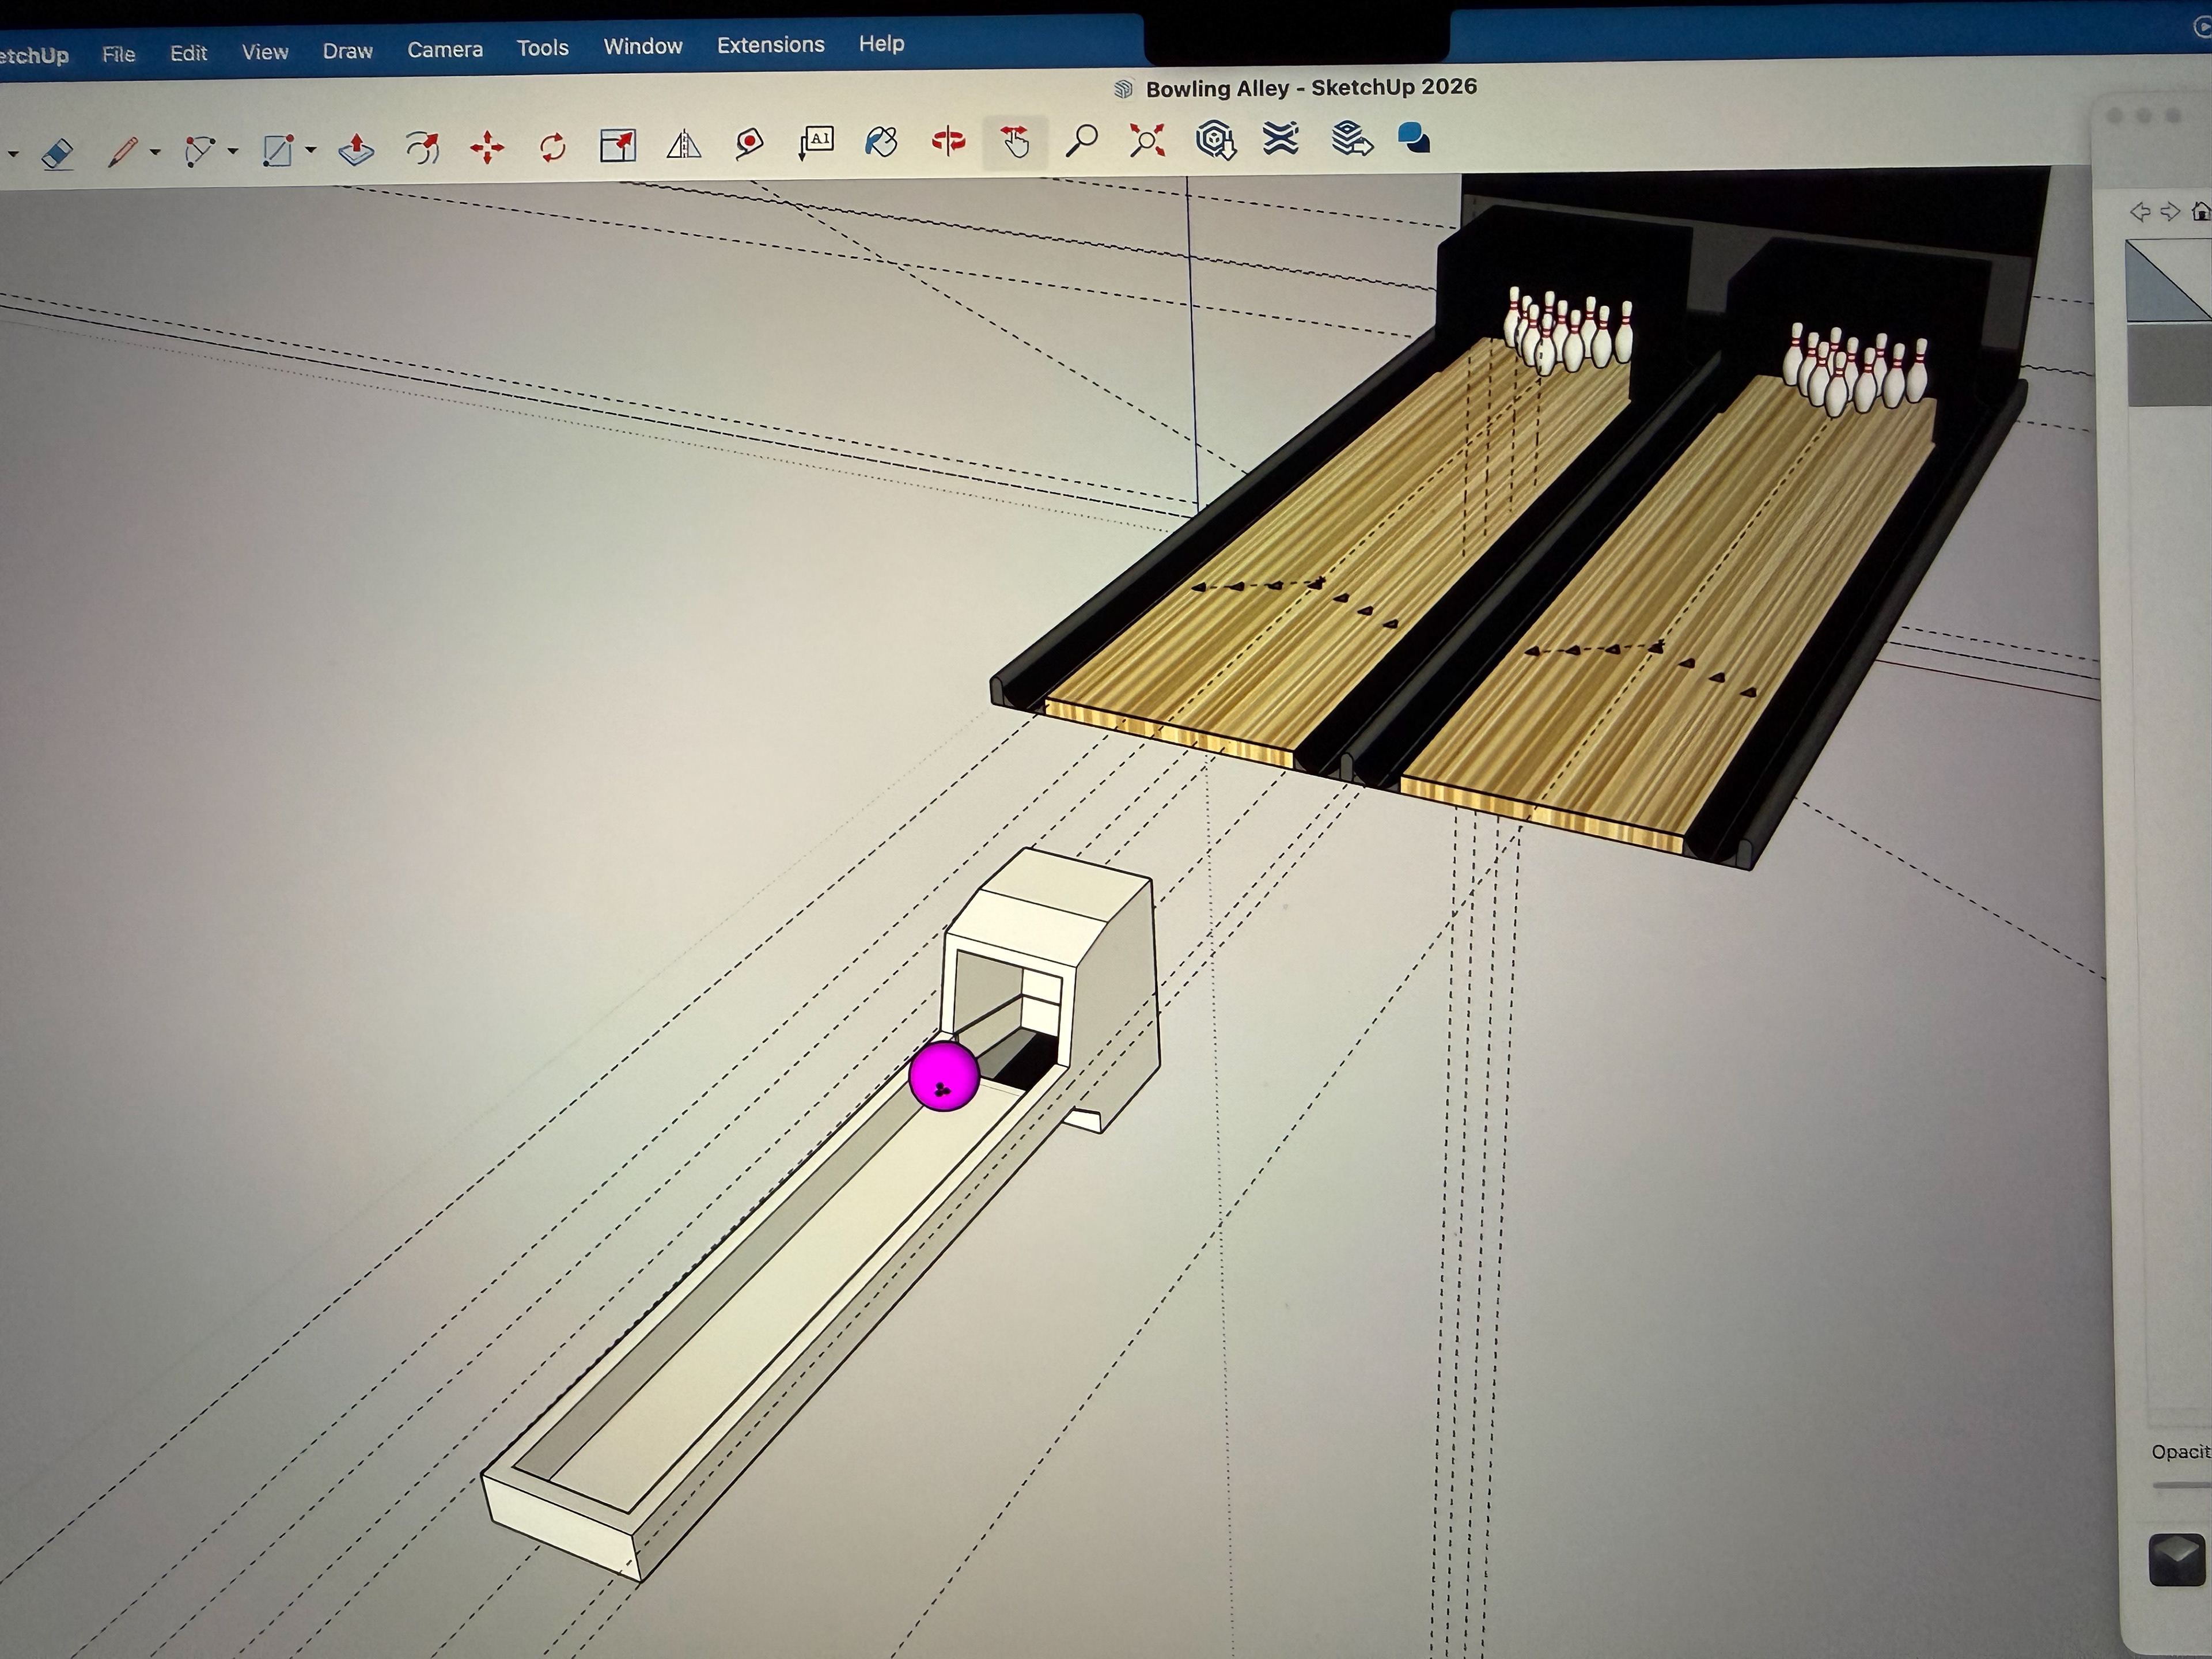Expand the Arc tool dropdown arrow
Image resolution: width=2212 pixels, height=1659 pixels.
pos(233,151)
